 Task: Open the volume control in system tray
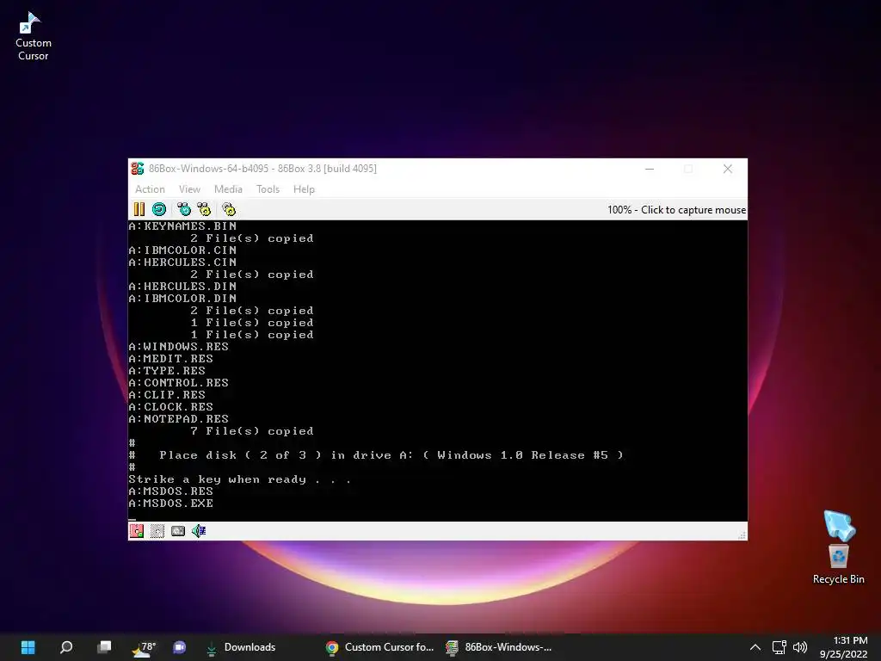(x=800, y=647)
